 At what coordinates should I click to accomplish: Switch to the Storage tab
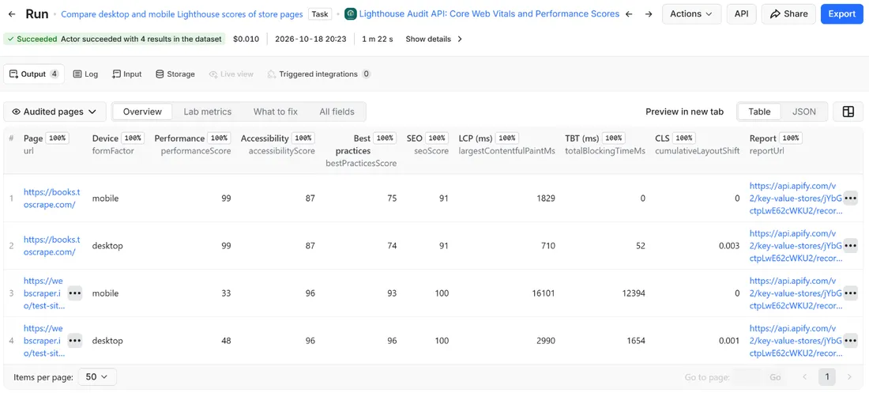[175, 74]
